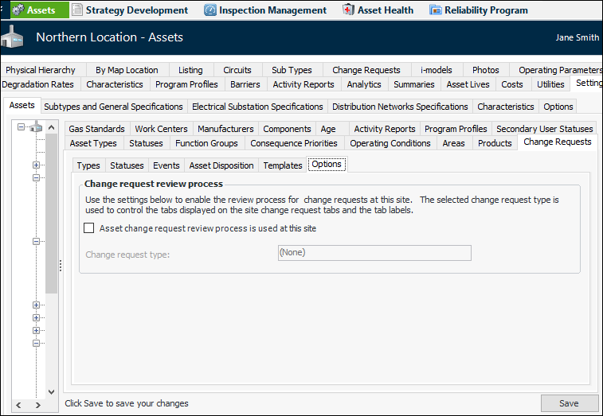The height and width of the screenshot is (416, 603).
Task: Enable asset change request review process checkbox
Action: tap(89, 228)
